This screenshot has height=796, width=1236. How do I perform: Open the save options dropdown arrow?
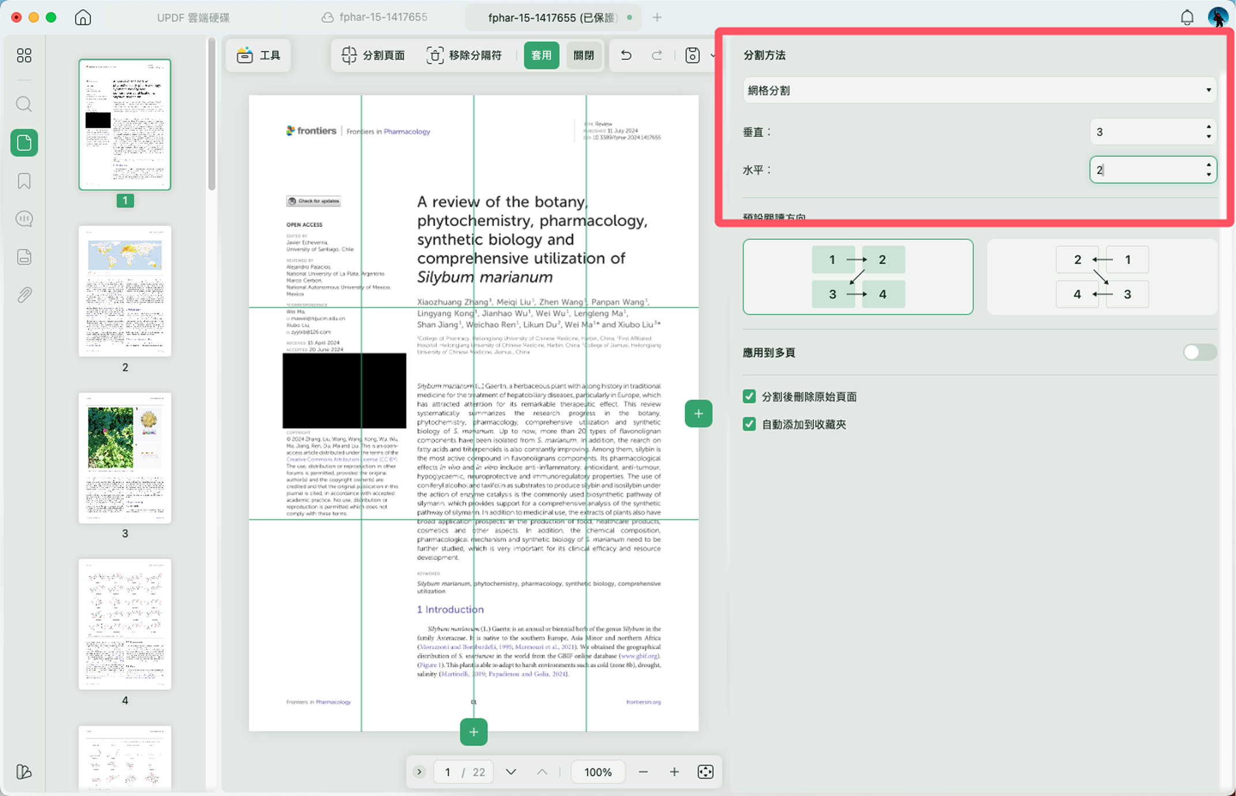point(713,55)
